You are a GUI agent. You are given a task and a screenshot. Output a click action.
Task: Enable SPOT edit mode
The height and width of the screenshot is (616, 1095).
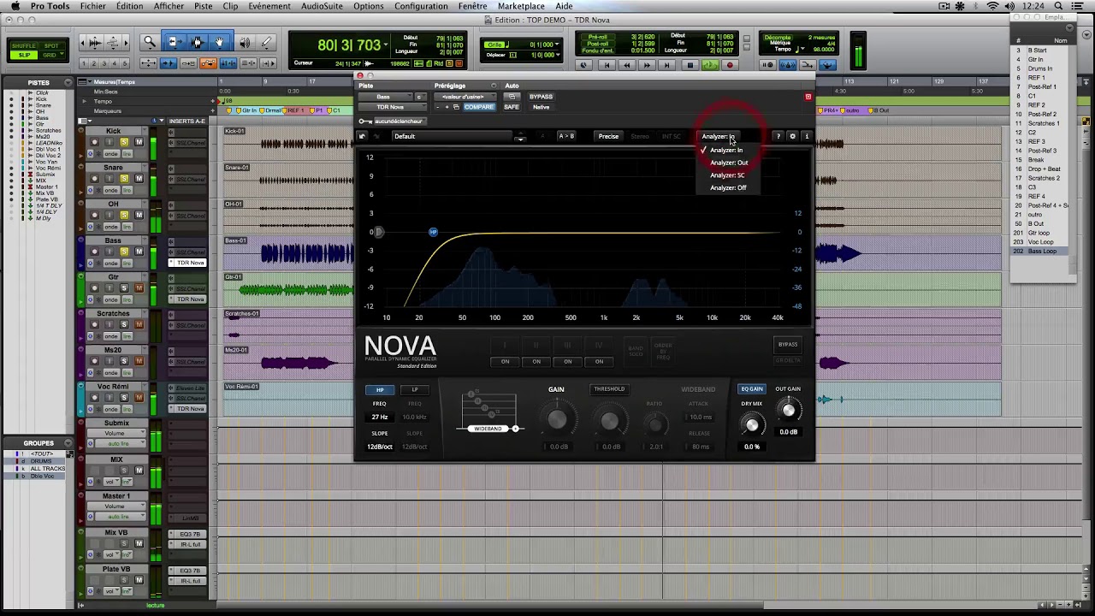point(51,45)
